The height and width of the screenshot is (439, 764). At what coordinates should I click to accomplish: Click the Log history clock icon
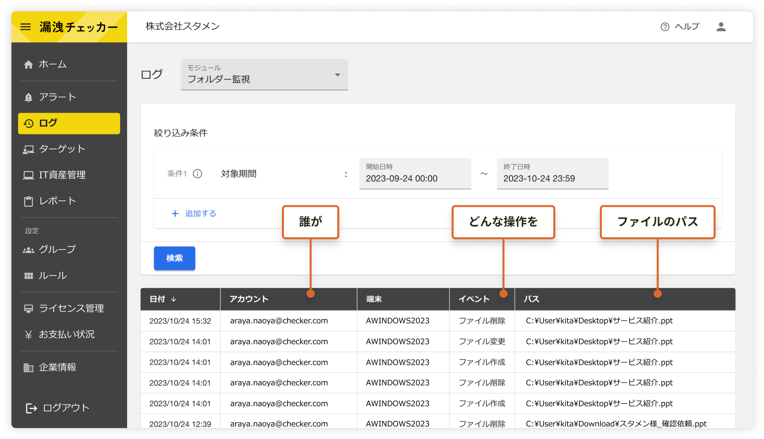29,123
